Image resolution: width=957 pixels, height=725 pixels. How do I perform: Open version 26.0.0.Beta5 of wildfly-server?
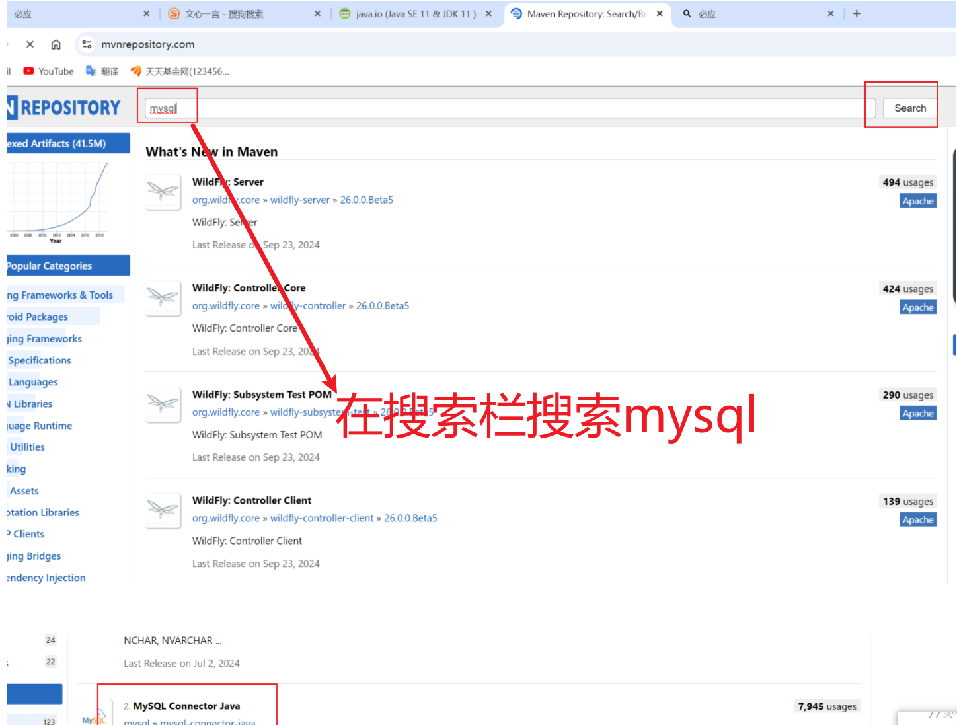pyautogui.click(x=366, y=200)
